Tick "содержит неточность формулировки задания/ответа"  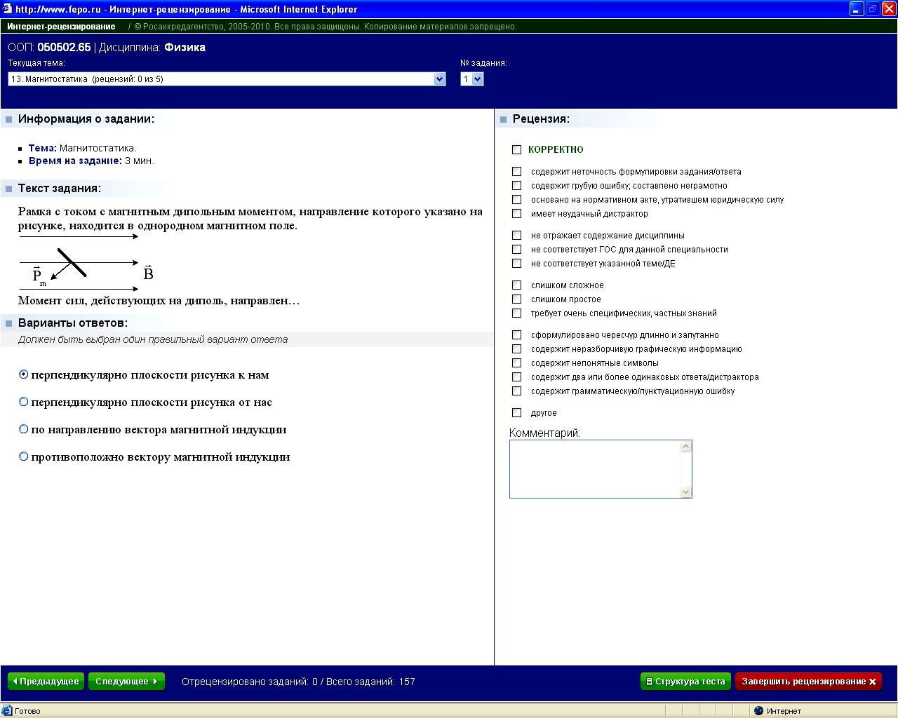517,171
